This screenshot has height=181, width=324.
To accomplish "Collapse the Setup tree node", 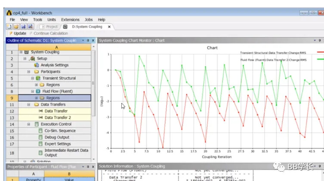I will tap(25, 59).
